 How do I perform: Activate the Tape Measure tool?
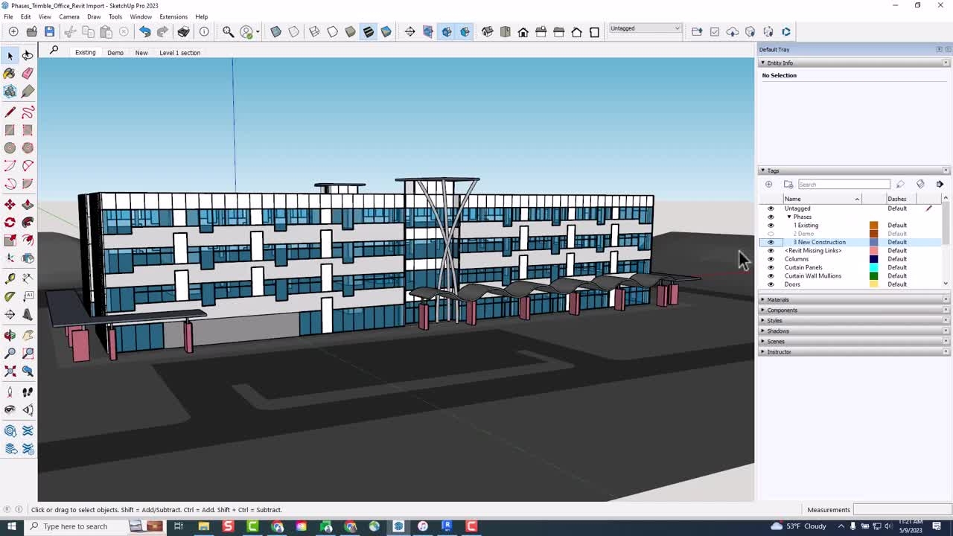pos(10,277)
